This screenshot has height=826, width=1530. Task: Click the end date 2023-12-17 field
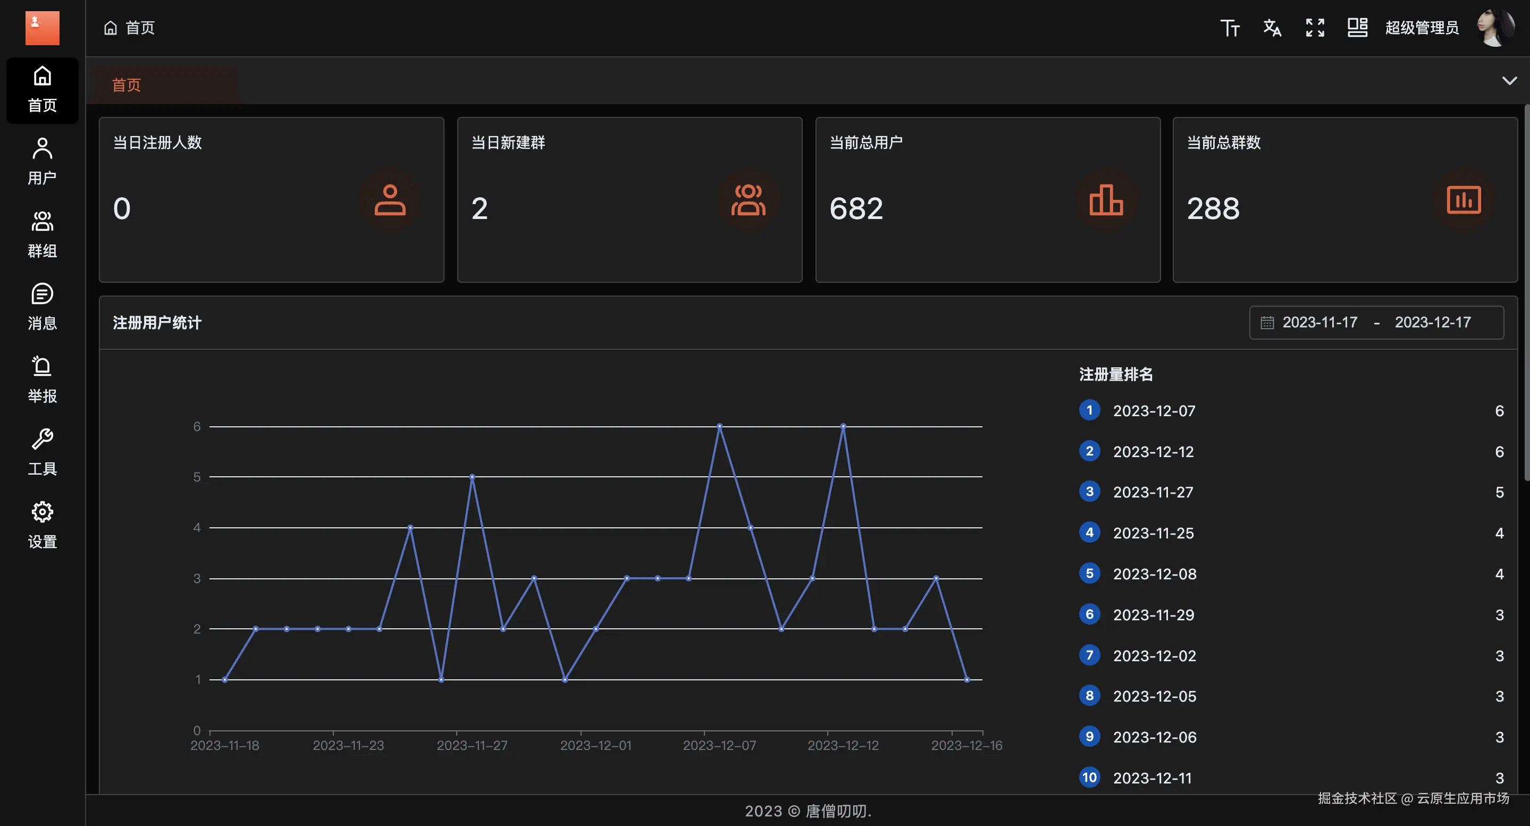[x=1432, y=323]
